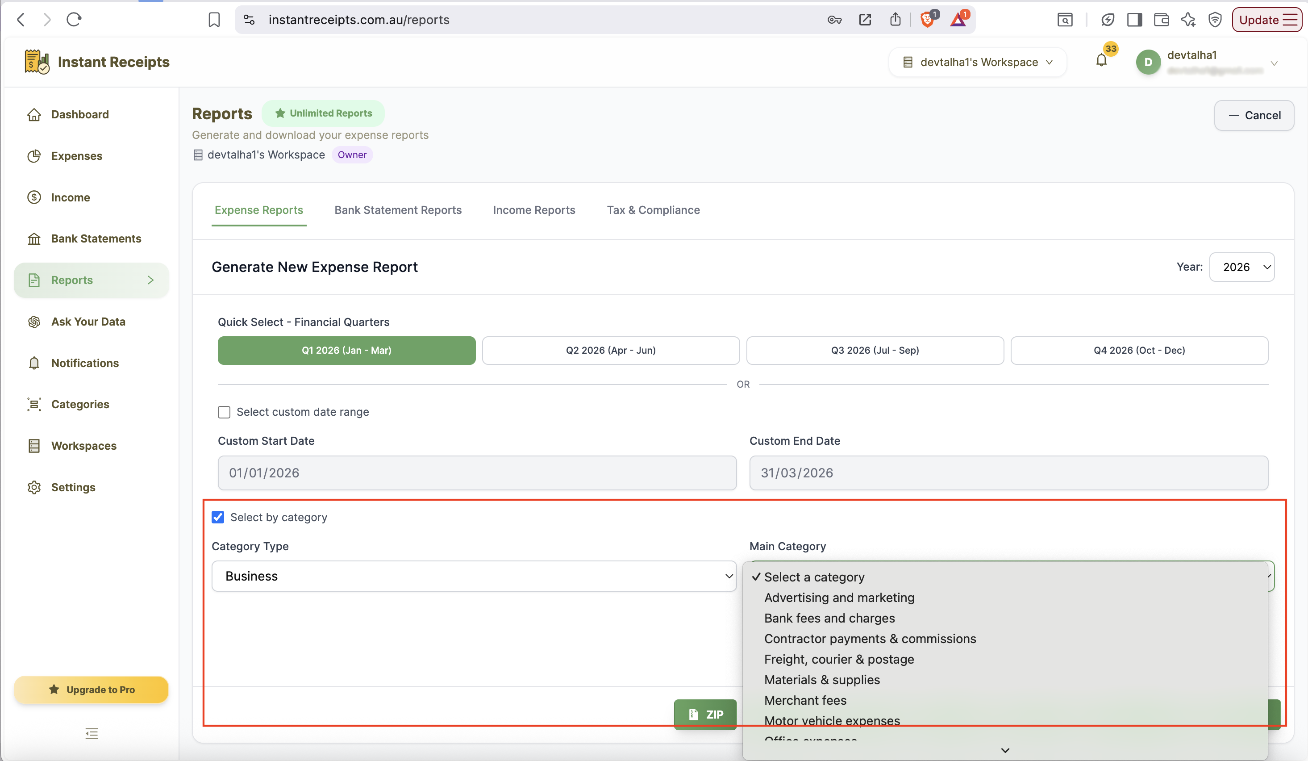The image size is (1308, 761).
Task: Open the VPN shield icon
Action: click(x=1215, y=20)
